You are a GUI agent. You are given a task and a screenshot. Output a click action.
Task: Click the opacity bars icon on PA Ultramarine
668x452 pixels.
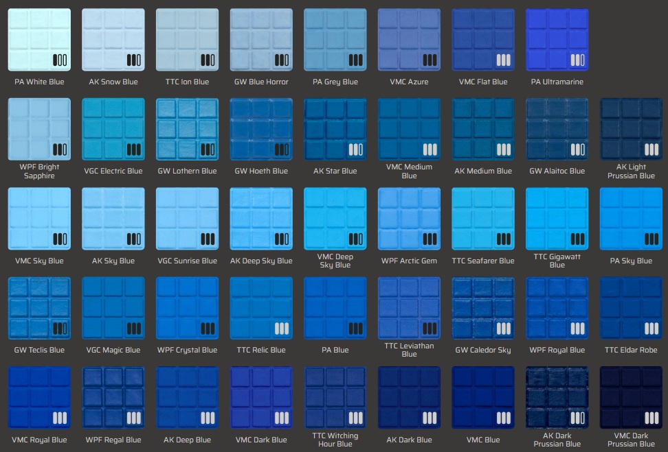pos(578,60)
